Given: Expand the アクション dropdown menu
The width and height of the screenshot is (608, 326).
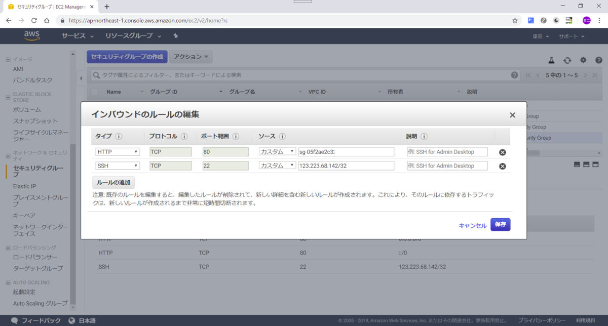Looking at the screenshot, I should click(x=190, y=56).
